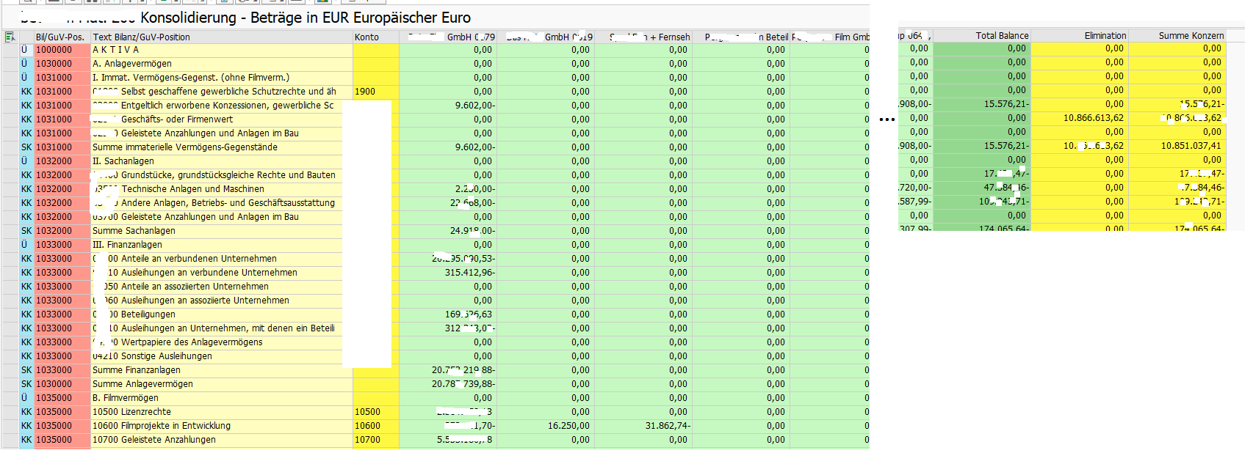Select the A K T I V A row text

tap(115, 50)
